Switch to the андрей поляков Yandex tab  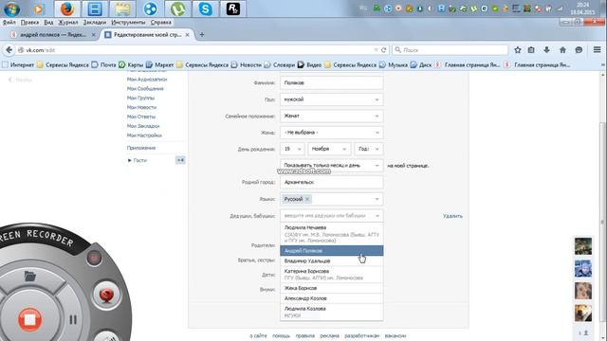(x=53, y=35)
